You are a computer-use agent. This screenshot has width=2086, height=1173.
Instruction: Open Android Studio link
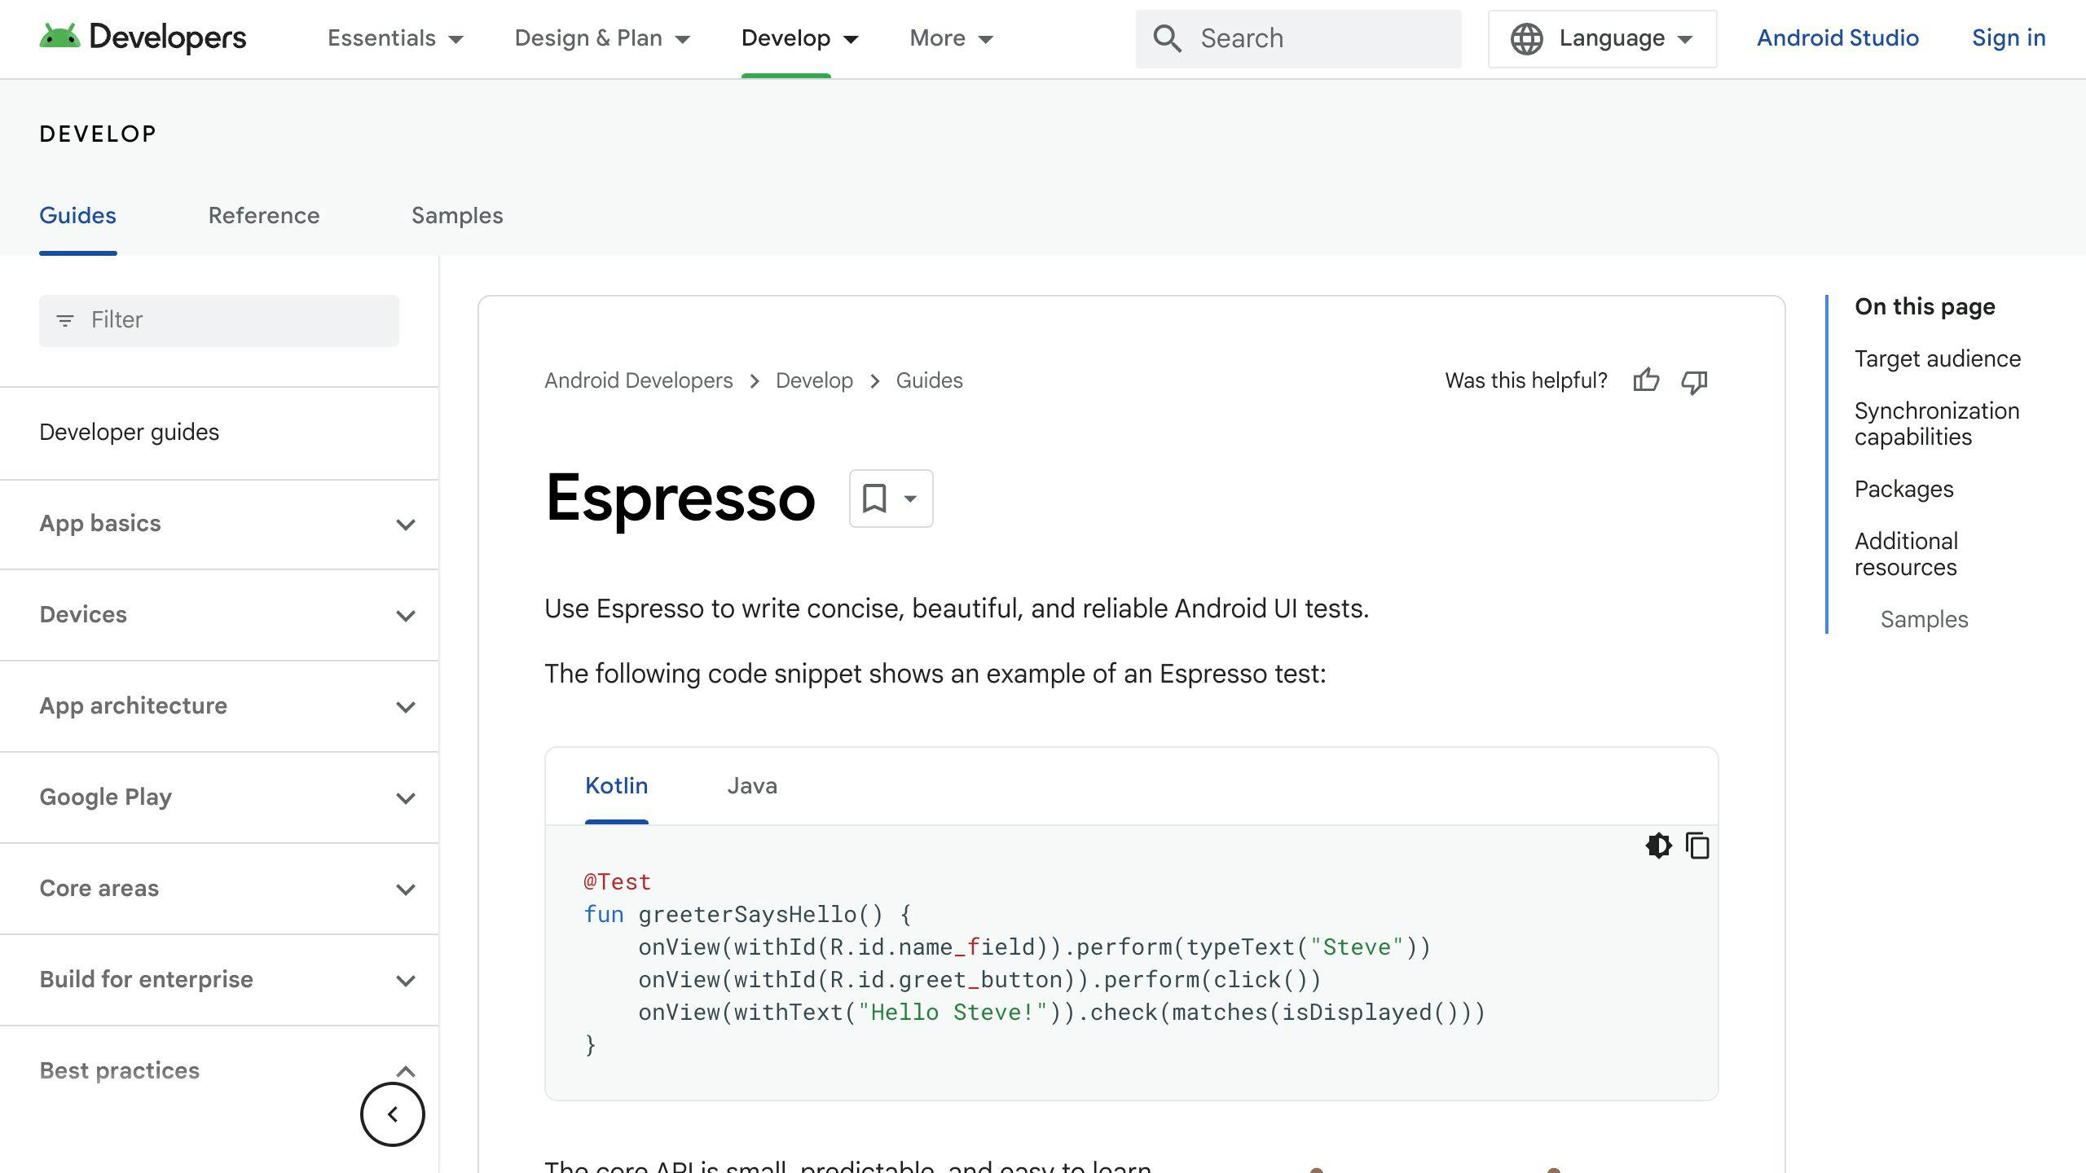pos(1837,38)
